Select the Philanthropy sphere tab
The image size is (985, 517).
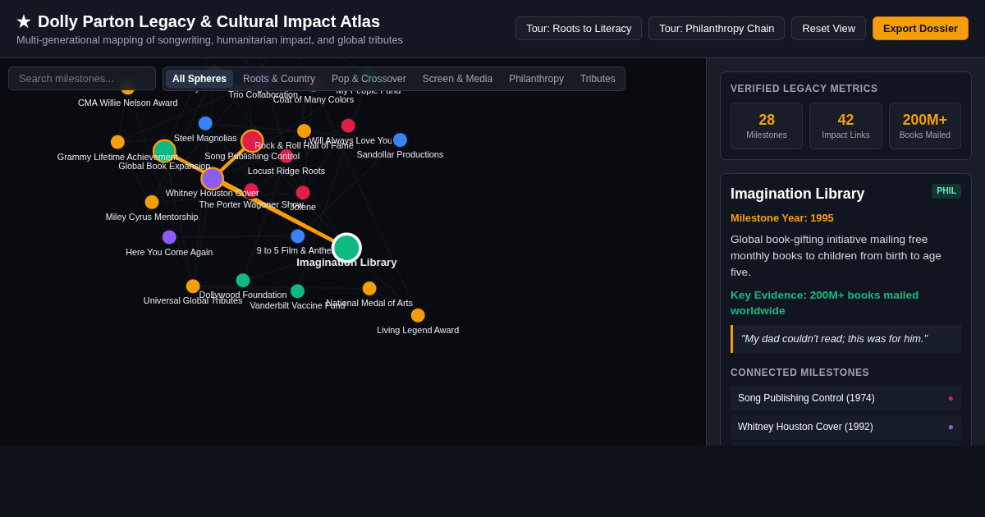tap(536, 79)
